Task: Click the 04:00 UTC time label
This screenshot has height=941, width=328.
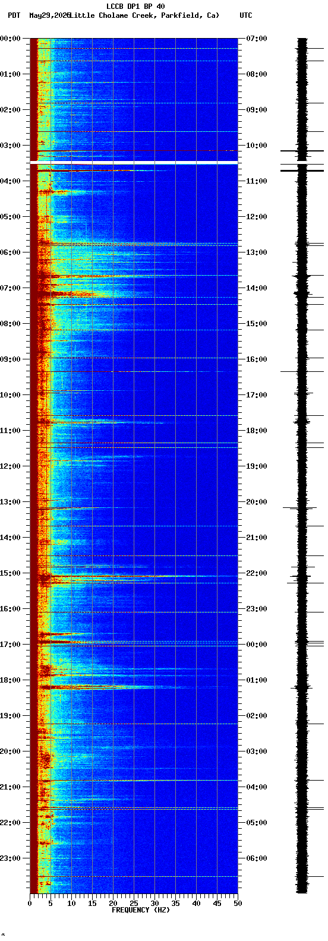Action: [256, 787]
